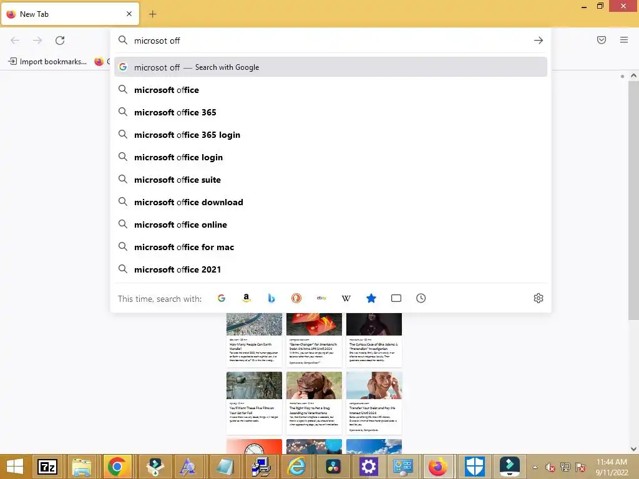Click the muted volume tray icon

(550, 467)
